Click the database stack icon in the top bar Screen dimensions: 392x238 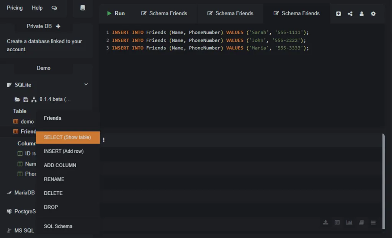(83, 8)
